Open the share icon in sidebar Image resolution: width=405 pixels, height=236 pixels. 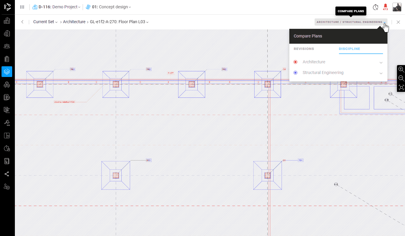[x=7, y=174]
